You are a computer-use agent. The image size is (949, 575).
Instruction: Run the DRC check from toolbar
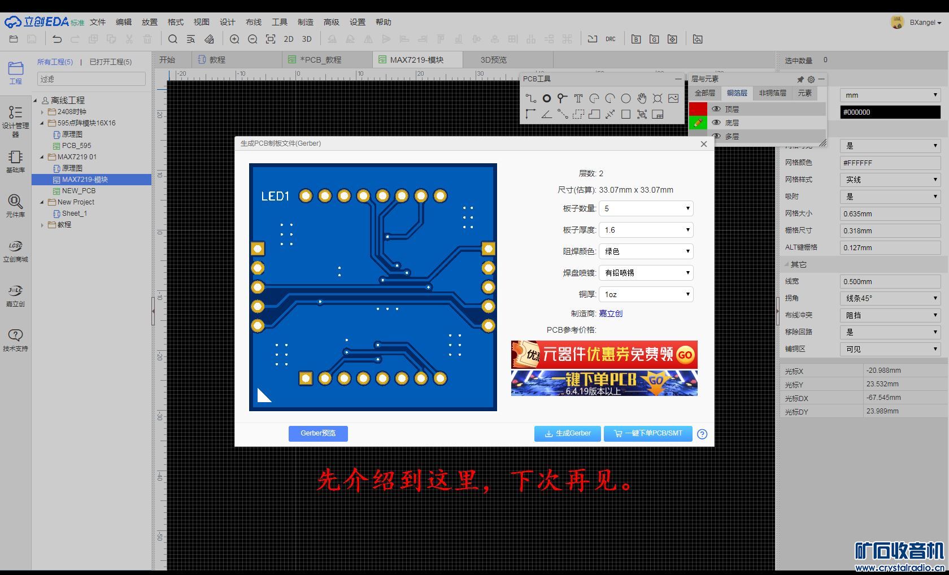point(611,39)
